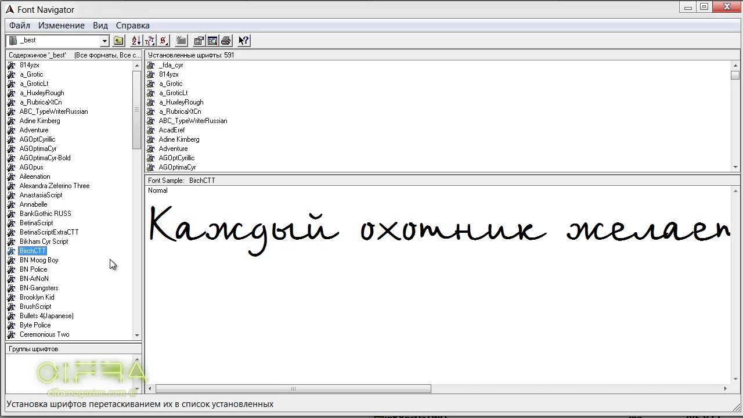
Task: Select Bikham Cyr Script font
Action: coord(44,242)
